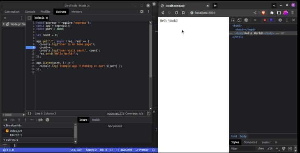Expand the html element node

pos(237,26)
